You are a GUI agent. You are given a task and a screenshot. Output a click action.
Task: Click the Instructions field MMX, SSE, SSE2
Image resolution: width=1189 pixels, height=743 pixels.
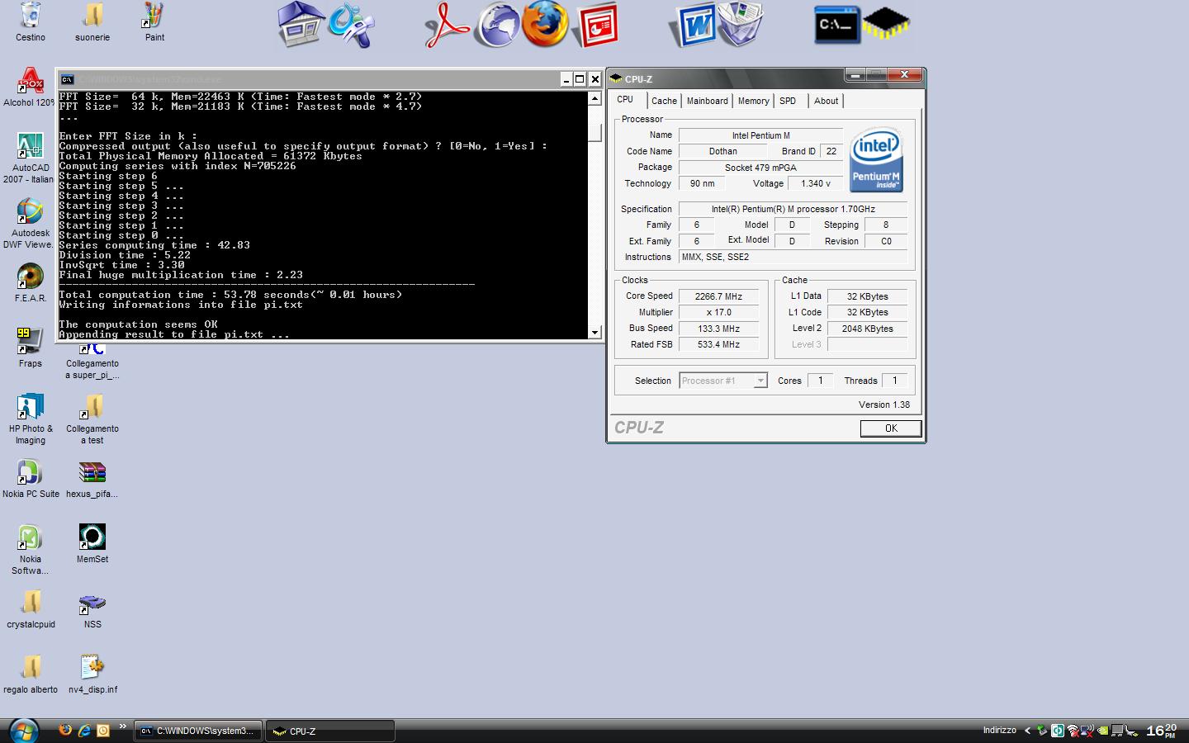click(793, 257)
